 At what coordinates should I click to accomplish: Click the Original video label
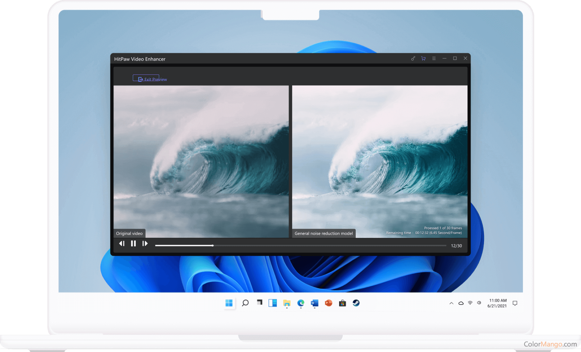pyautogui.click(x=129, y=234)
